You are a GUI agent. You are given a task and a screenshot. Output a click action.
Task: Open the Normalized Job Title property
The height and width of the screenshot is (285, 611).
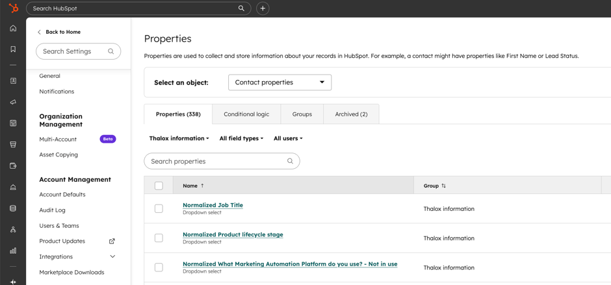pos(213,205)
